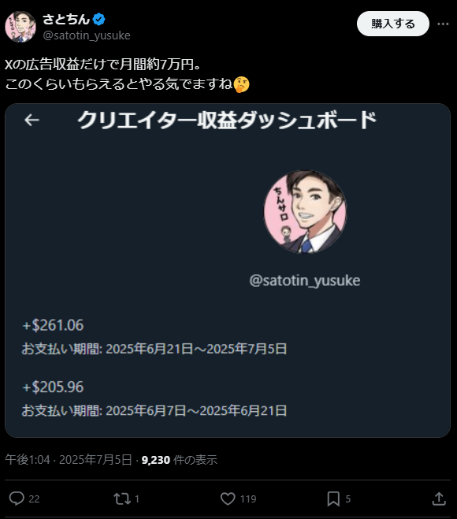Screen dimensions: 457x519
Task: Like the post with heart icon
Action: [x=228, y=499]
